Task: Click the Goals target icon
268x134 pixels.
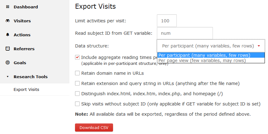Action: tap(7, 62)
